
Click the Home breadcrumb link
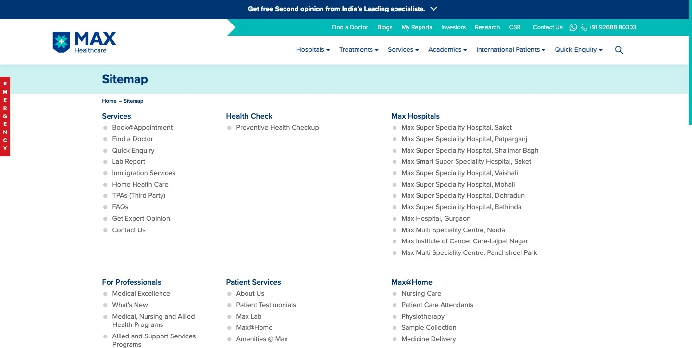click(109, 101)
